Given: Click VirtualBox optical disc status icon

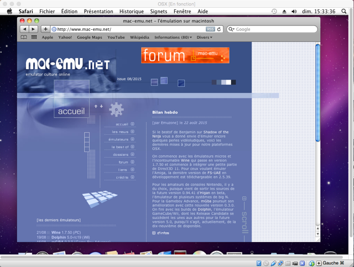Looking at the screenshot, I should pos(266,263).
